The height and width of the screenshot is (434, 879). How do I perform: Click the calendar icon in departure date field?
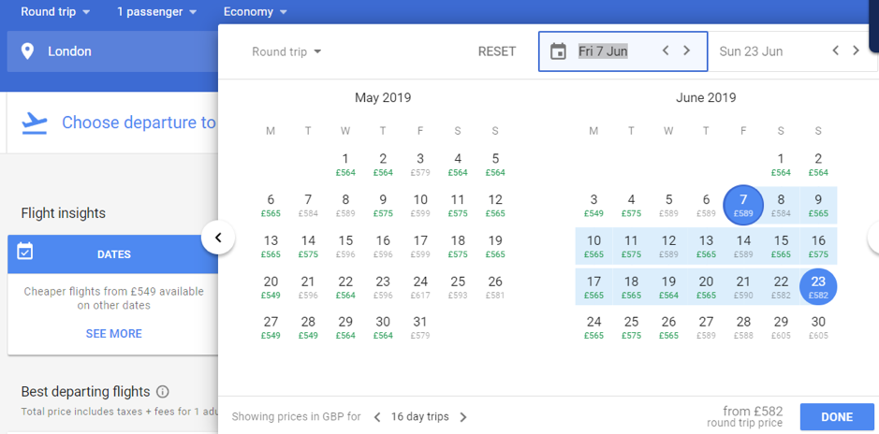[x=558, y=51]
